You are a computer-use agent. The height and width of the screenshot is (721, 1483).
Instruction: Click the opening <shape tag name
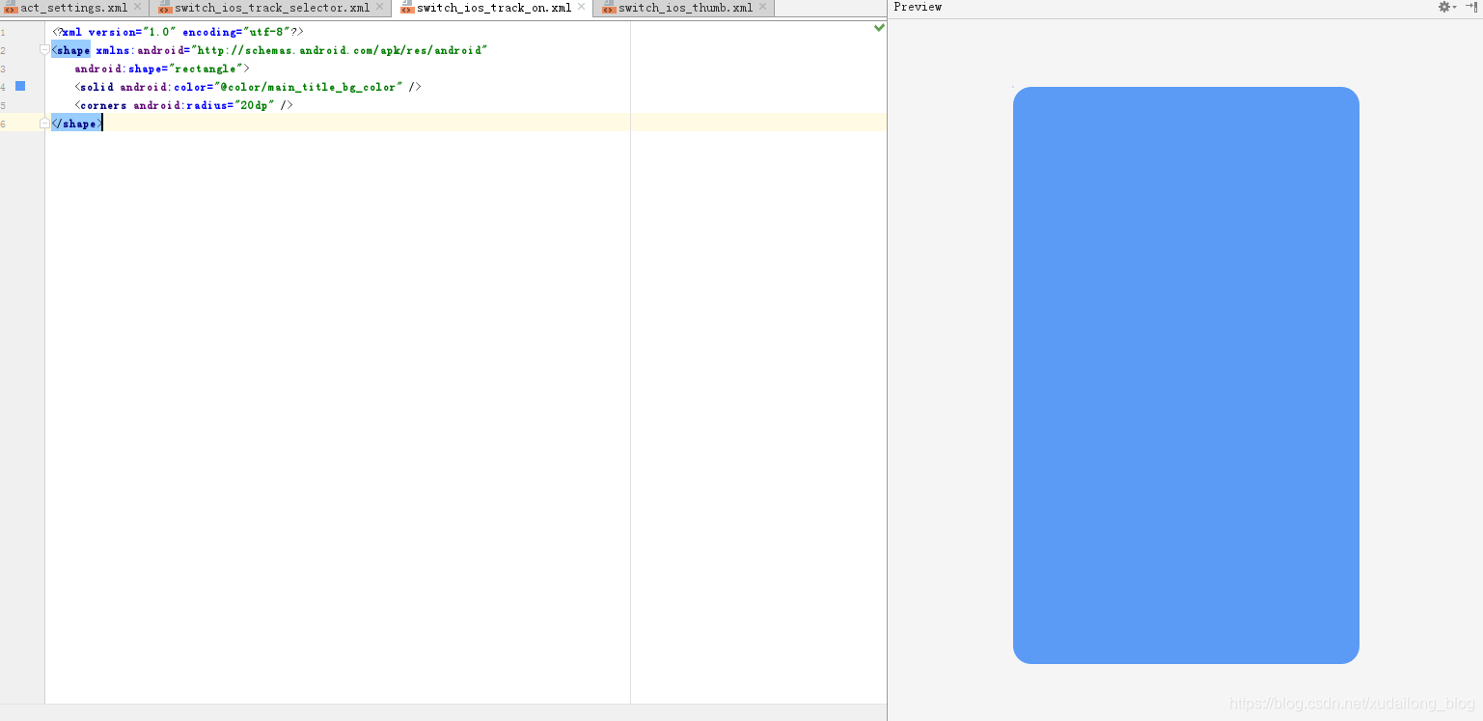click(x=71, y=50)
